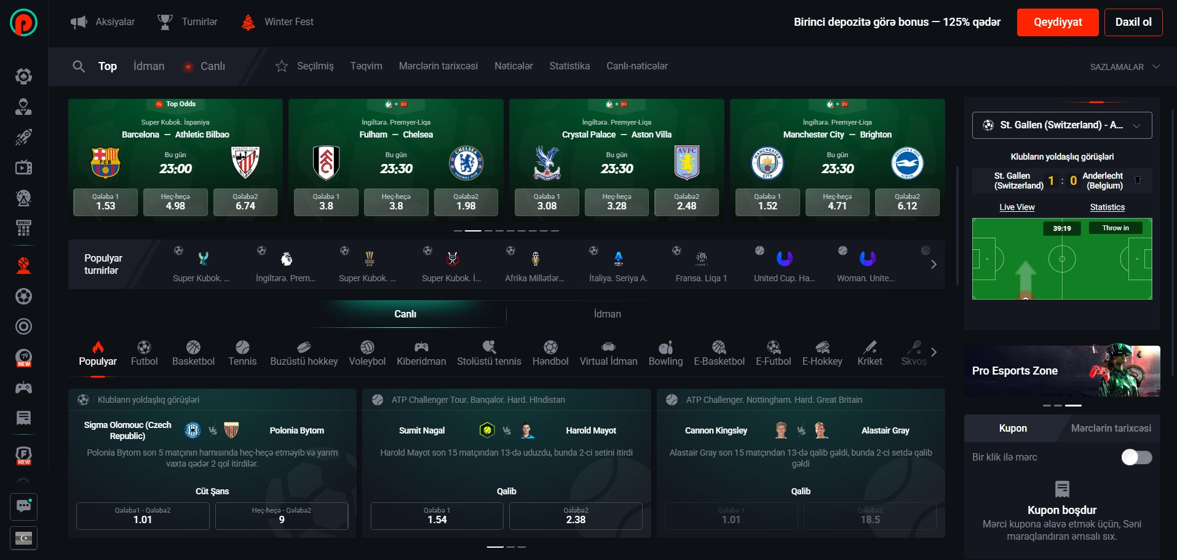Viewport: 1177px width, 560px height.
Task: Open the Statistics link in match widget
Action: (1107, 208)
